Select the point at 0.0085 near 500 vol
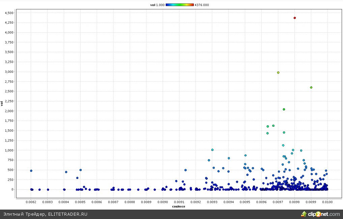The width and height of the screenshot is (343, 219). (x=81, y=170)
